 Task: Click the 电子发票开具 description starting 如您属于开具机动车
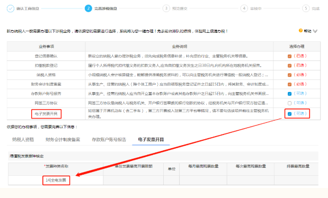(x=178, y=114)
